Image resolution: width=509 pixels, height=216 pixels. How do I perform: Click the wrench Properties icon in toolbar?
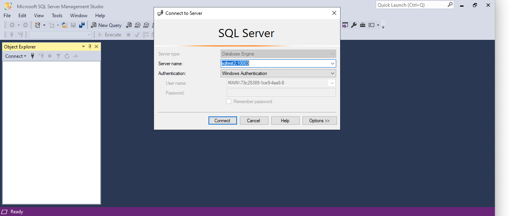[x=354, y=25]
